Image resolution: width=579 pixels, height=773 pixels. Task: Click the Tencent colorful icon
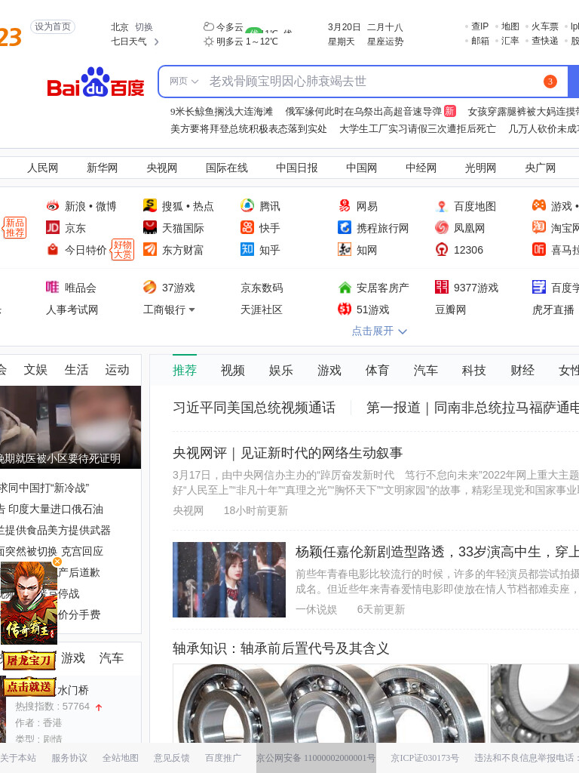(247, 205)
